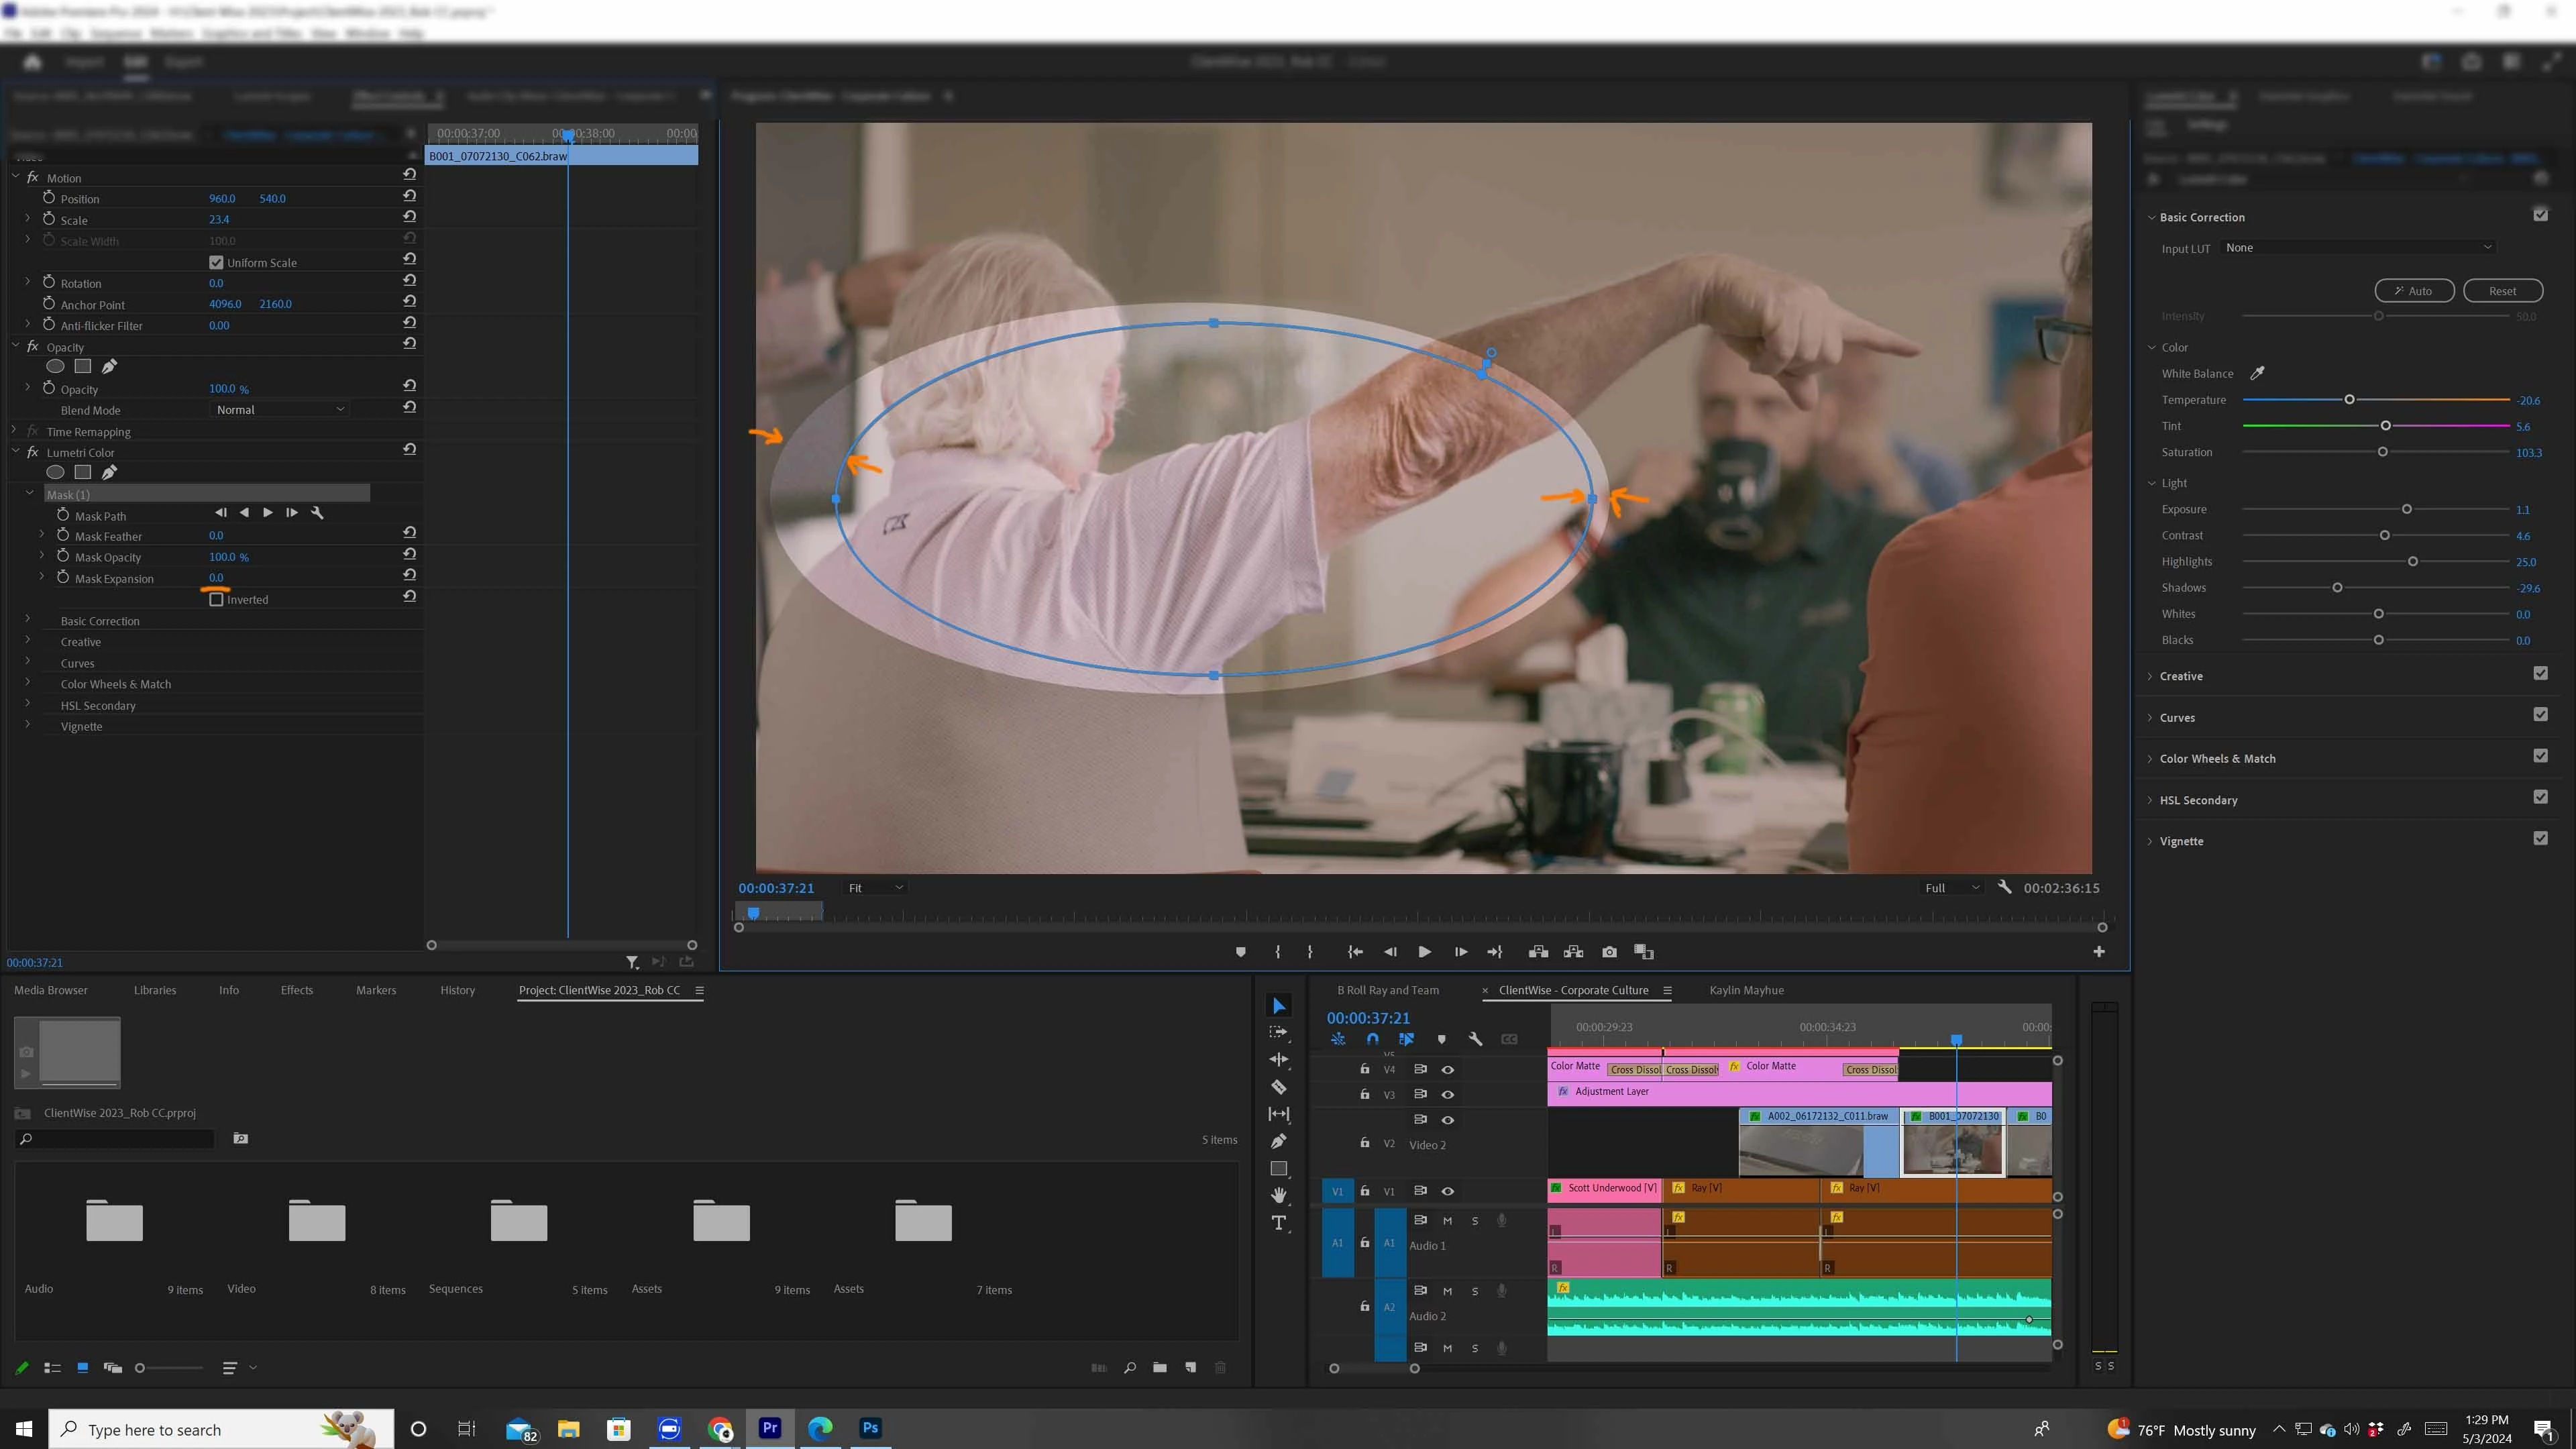
Task: Click the Auto button in Basic Correction
Action: pos(2414,291)
